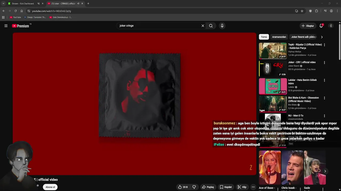This screenshot has height=191, width=341.
Task: Bookmark this page with star
Action: (302, 11)
